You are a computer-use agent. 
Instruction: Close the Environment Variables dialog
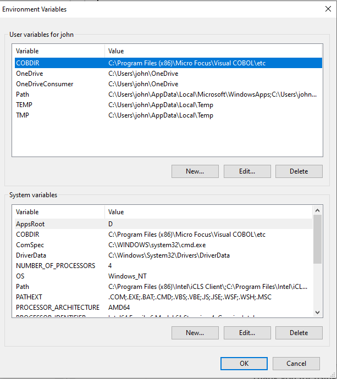pyautogui.click(x=329, y=9)
